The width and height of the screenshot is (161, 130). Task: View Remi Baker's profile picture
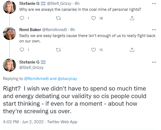point(10,34)
